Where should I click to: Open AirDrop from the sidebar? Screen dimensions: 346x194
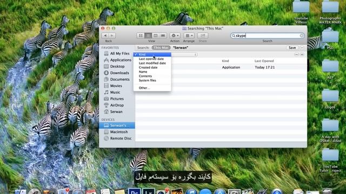(x=117, y=105)
